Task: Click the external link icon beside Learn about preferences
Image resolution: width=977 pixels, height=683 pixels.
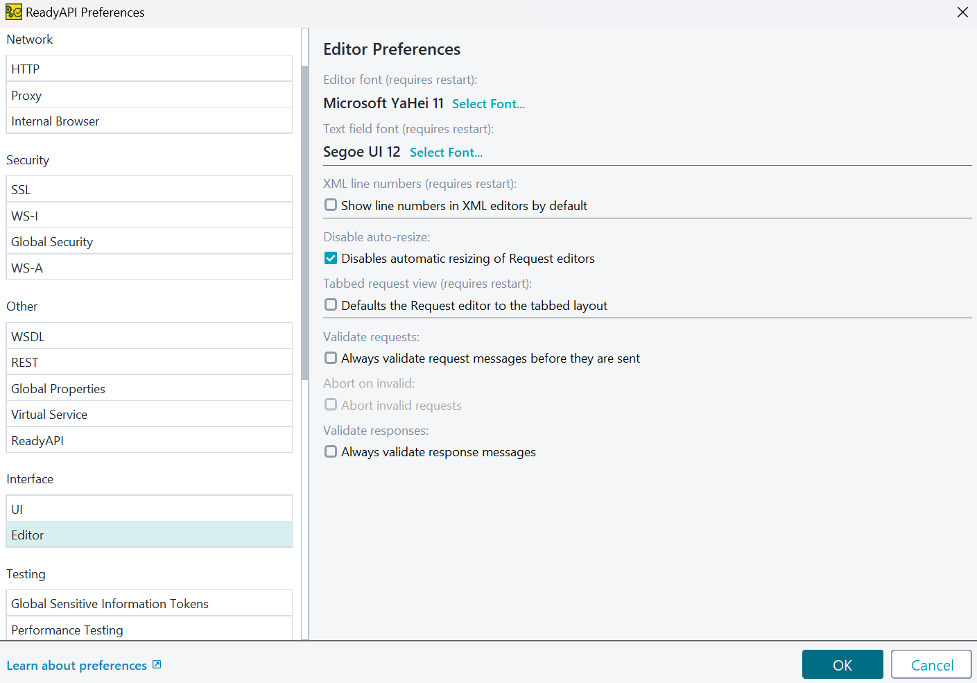Action: (x=156, y=664)
